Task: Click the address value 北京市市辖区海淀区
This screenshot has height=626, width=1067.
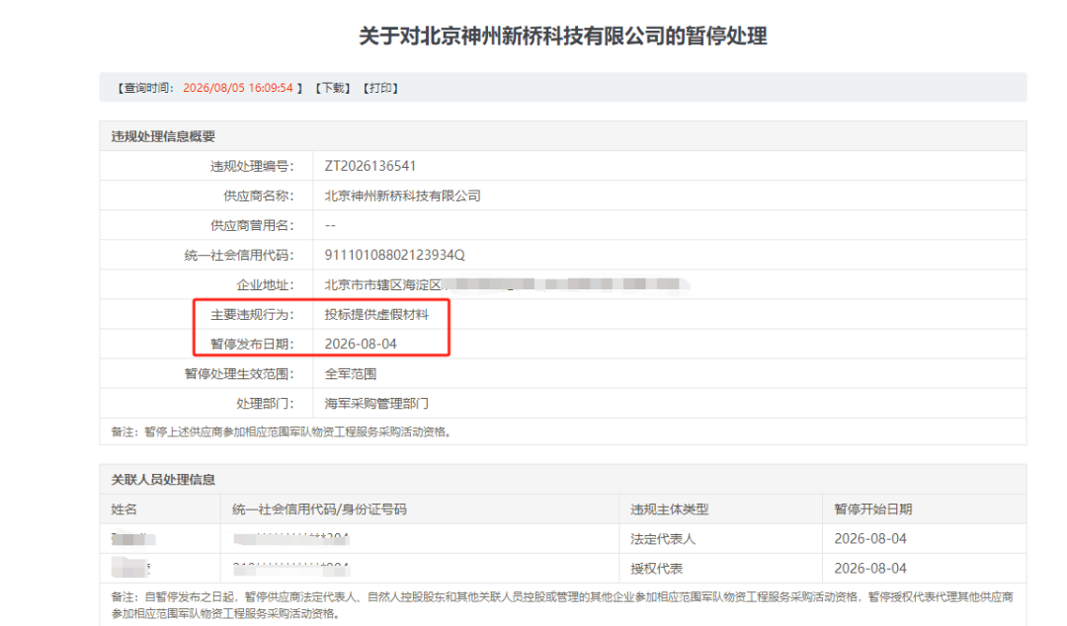Action: [x=383, y=285]
